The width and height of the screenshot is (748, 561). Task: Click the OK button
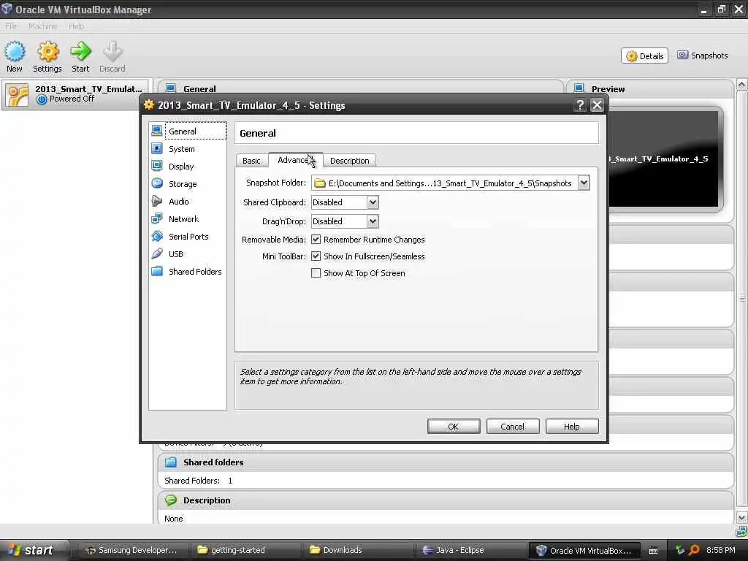click(x=453, y=427)
